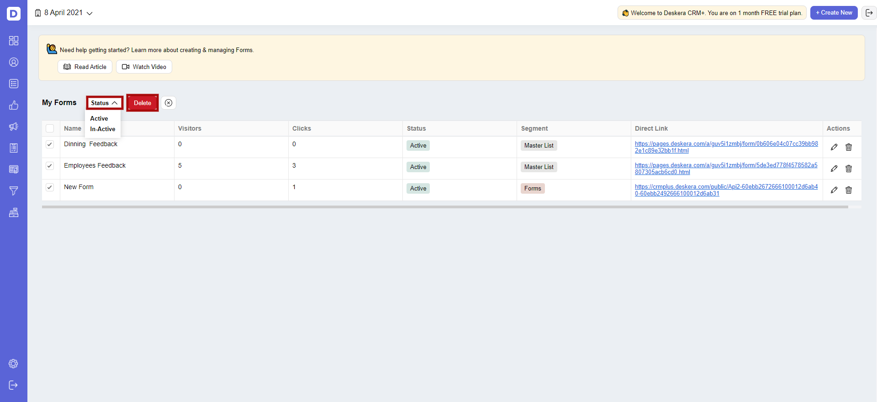877x402 pixels.
Task: Choose In-Active from the Status menu
Action: 103,129
